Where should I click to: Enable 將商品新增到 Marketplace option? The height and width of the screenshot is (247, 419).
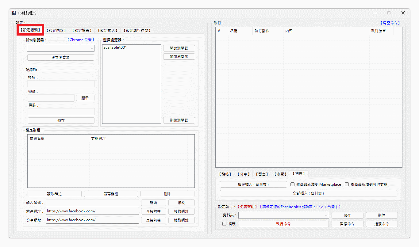(292, 184)
